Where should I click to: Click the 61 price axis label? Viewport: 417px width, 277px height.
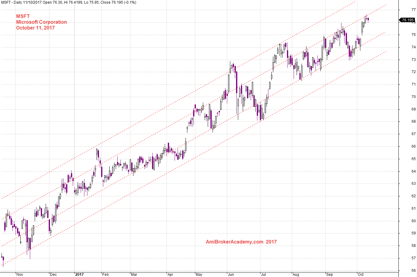(413, 209)
